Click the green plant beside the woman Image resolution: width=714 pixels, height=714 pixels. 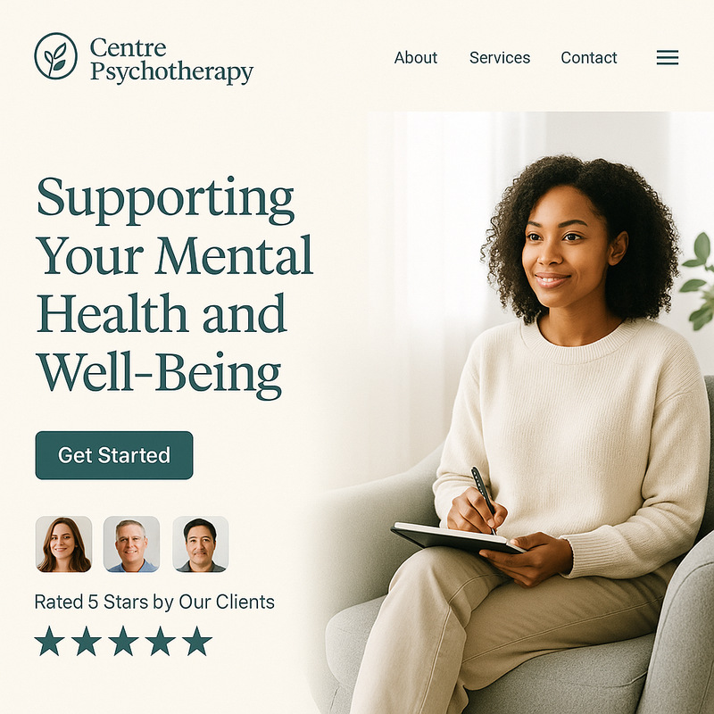[x=697, y=281]
